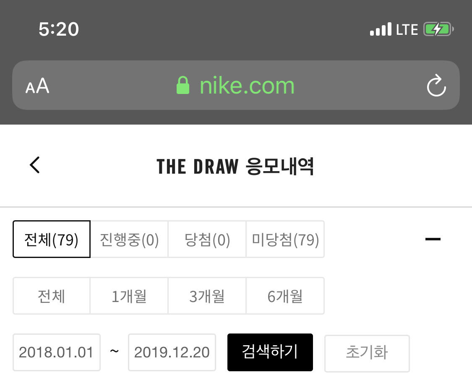The image size is (472, 383).
Task: Select the 1개월 period filter
Action: tap(129, 296)
